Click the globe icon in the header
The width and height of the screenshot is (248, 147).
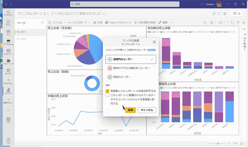click(x=225, y=14)
